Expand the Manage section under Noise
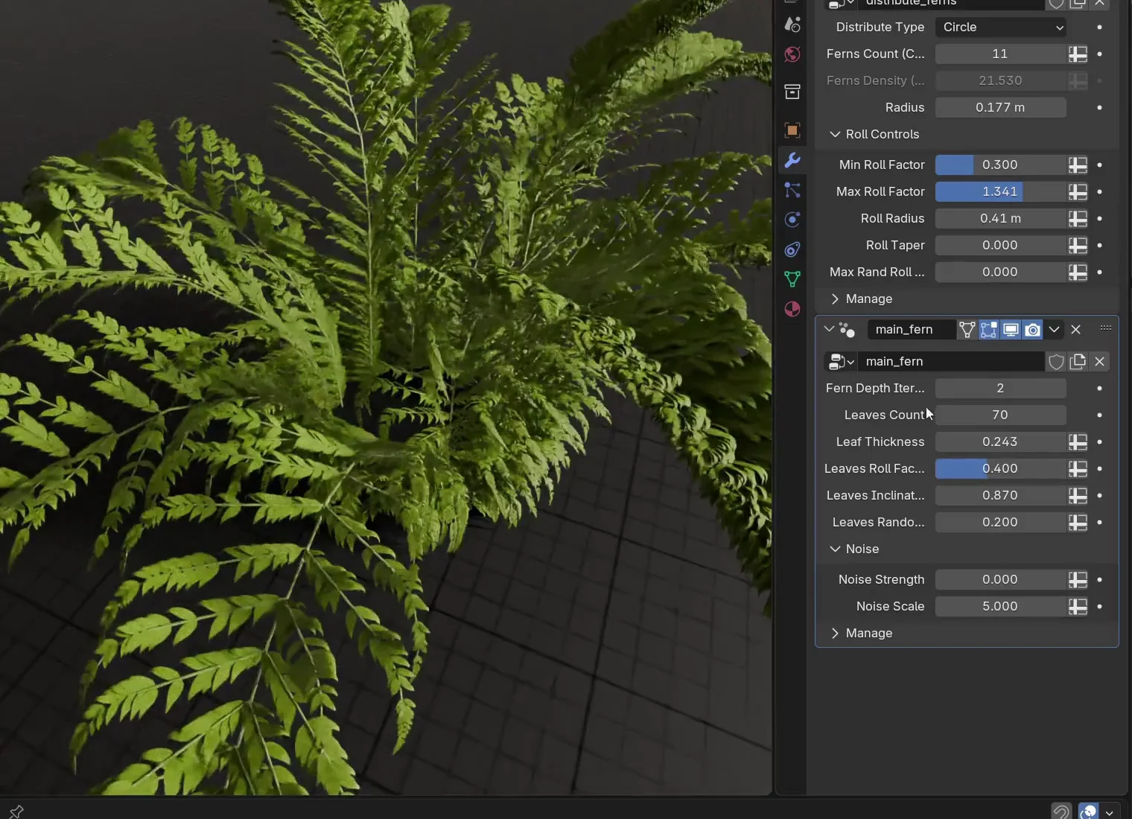Viewport: 1132px width, 819px height. pos(867,634)
